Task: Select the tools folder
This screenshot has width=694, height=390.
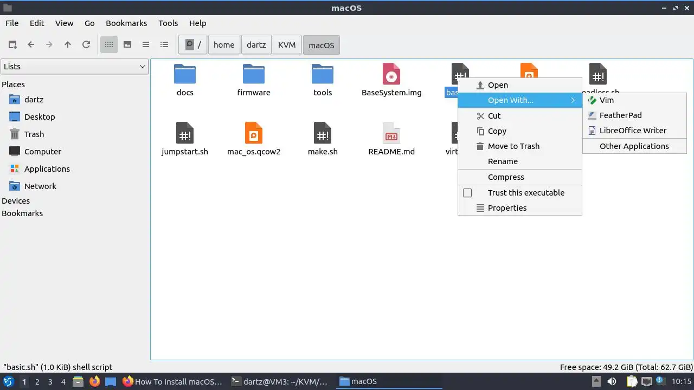Action: (323, 80)
